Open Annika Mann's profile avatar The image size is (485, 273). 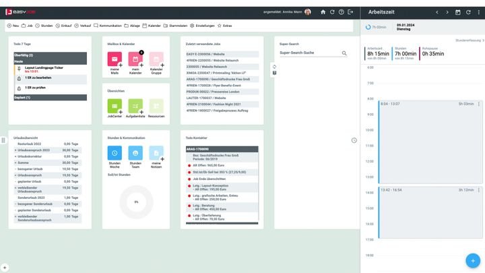click(307, 12)
